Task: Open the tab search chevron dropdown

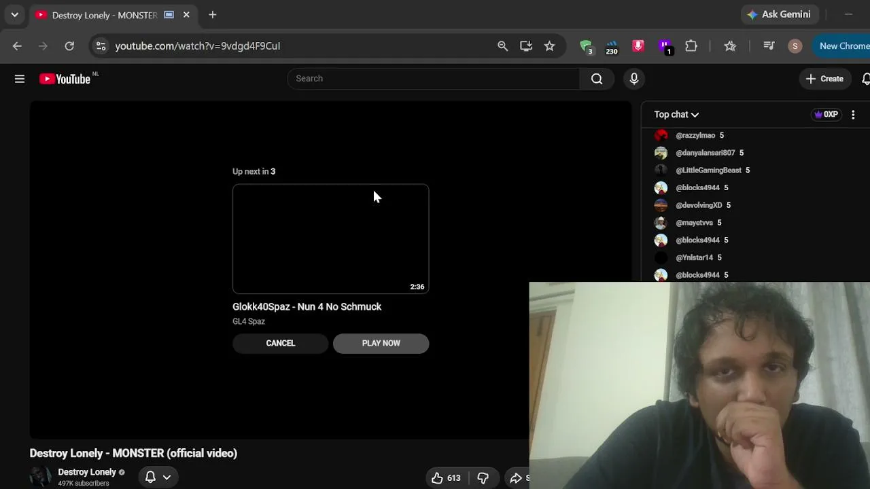Action: [14, 15]
